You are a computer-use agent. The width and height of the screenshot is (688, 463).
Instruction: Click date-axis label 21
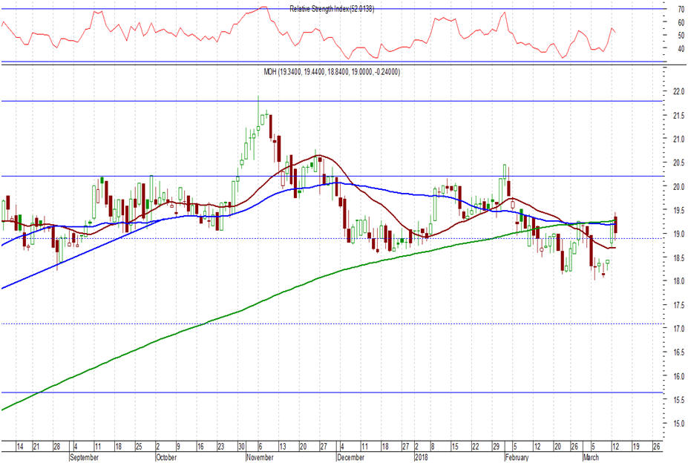point(36,447)
